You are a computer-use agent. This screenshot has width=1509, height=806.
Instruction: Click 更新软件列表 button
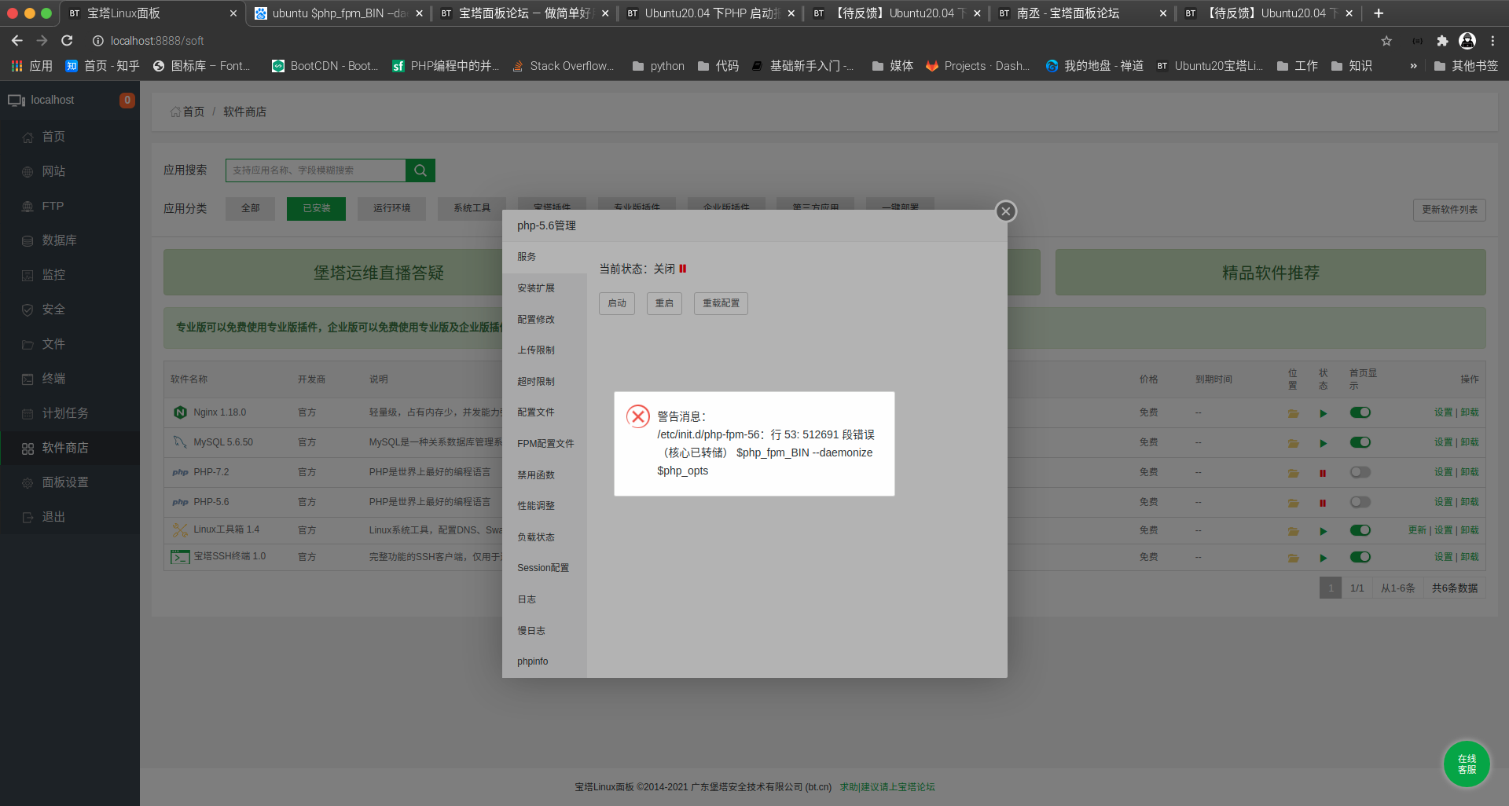pos(1449,210)
